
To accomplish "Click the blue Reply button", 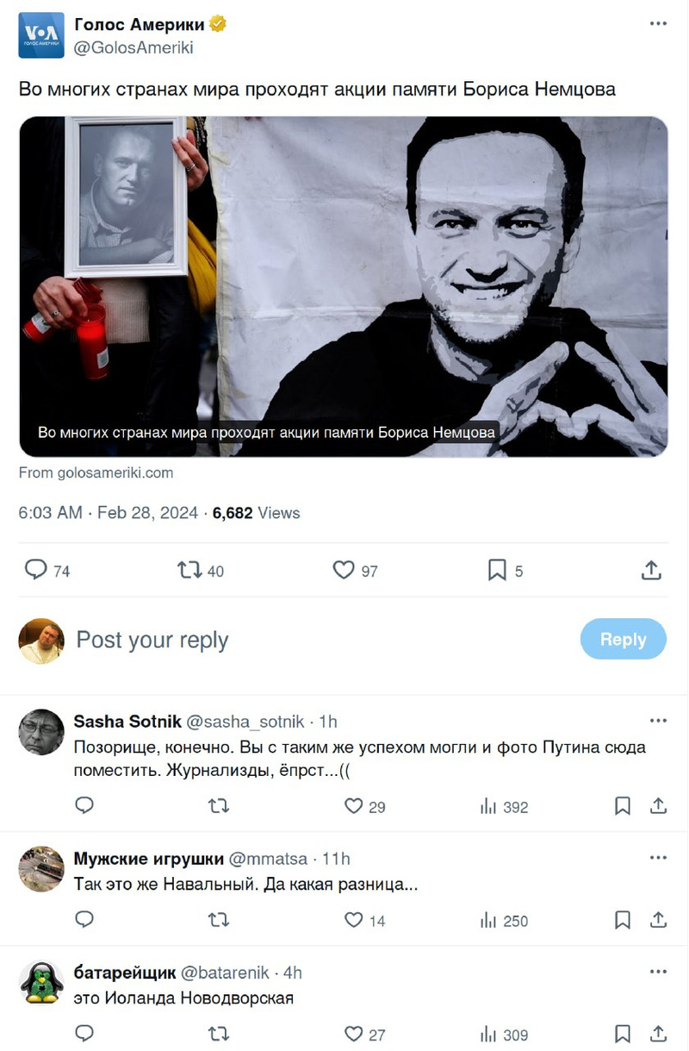I will [x=623, y=639].
